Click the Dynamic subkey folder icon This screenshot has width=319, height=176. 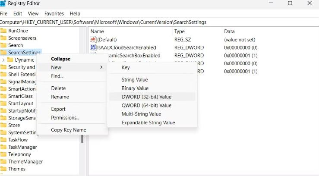[x=10, y=60]
